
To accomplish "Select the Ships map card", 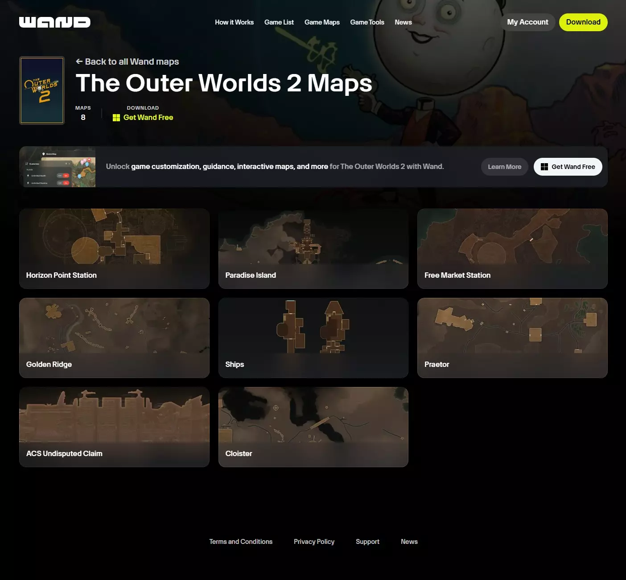I will tap(313, 338).
